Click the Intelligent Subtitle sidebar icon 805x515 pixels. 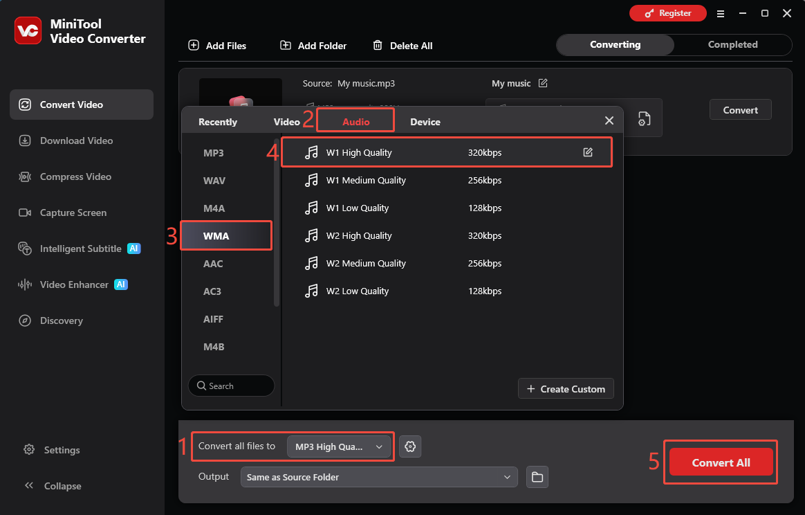(x=25, y=249)
